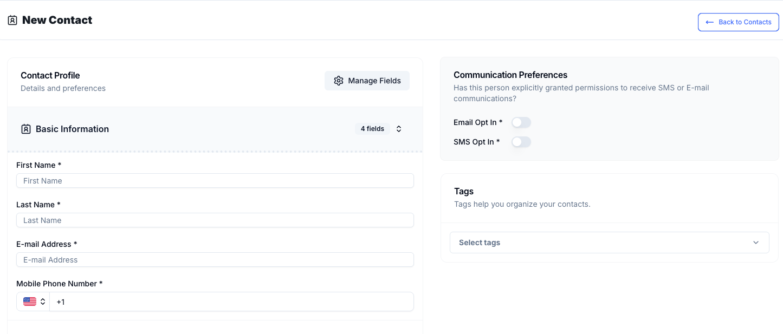Click the Mobile Phone Number input
Image resolution: width=783 pixels, height=334 pixels.
pyautogui.click(x=231, y=302)
